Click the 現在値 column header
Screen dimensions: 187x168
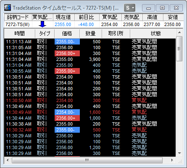click(63, 17)
